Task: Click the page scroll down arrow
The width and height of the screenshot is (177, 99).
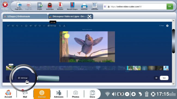Action: pyautogui.click(x=173, y=84)
